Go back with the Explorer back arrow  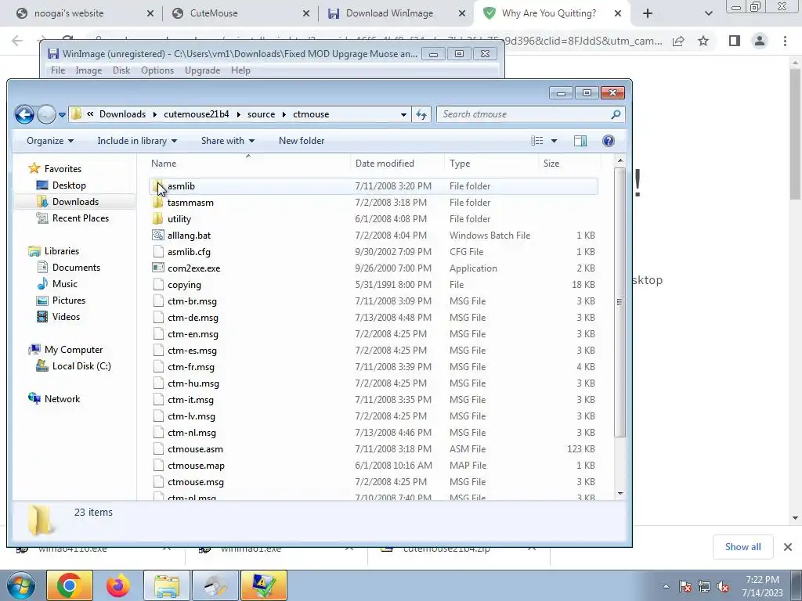click(x=24, y=114)
